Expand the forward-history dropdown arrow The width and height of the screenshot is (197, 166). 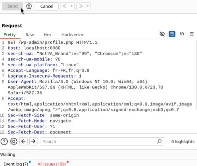87,6
